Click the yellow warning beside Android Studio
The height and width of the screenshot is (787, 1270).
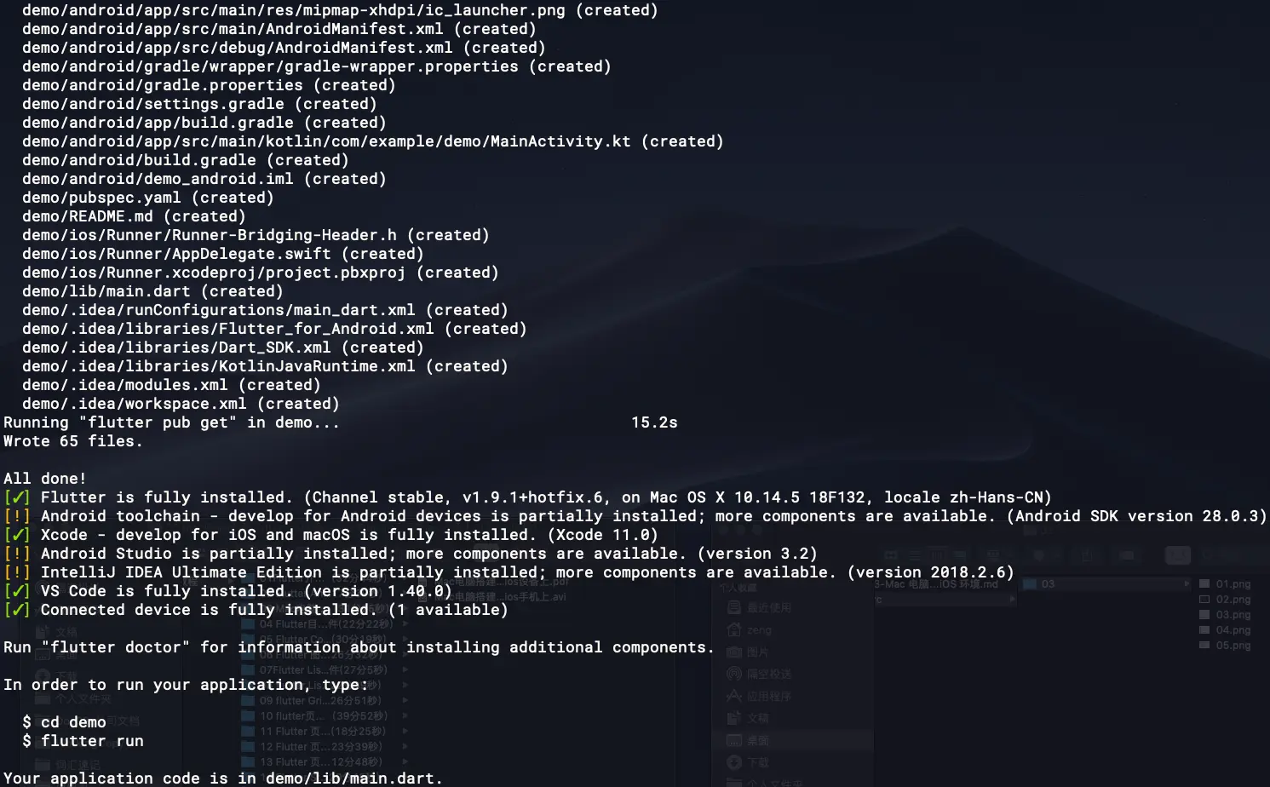click(17, 554)
